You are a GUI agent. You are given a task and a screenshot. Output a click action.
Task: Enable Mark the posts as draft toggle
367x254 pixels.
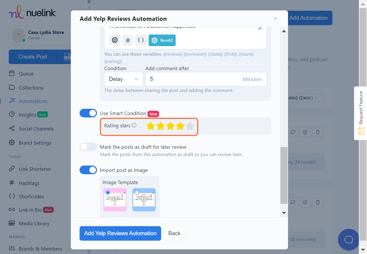tap(88, 147)
